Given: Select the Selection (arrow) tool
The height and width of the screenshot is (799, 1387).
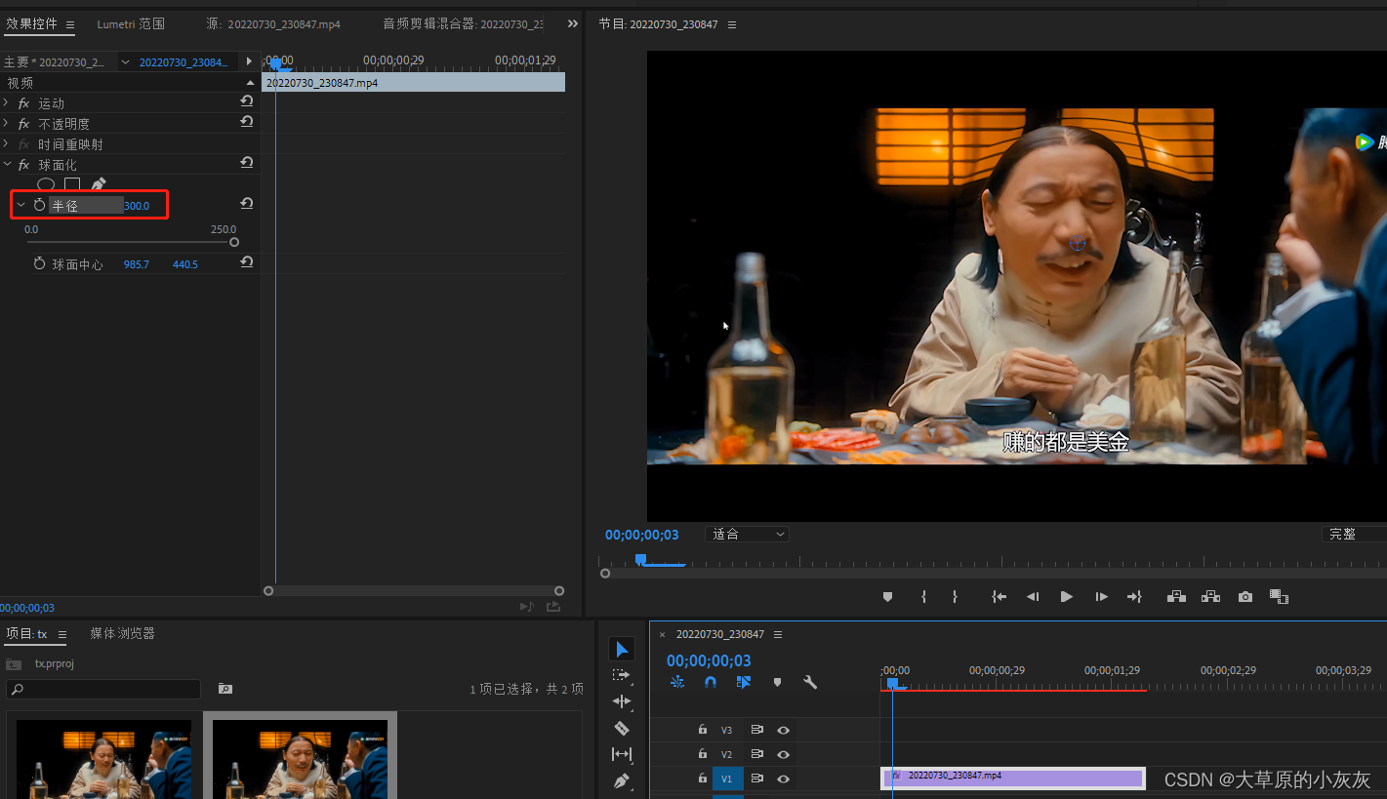Looking at the screenshot, I should pos(622,649).
